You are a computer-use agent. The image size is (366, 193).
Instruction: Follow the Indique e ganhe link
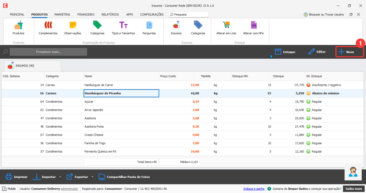pos(254,189)
